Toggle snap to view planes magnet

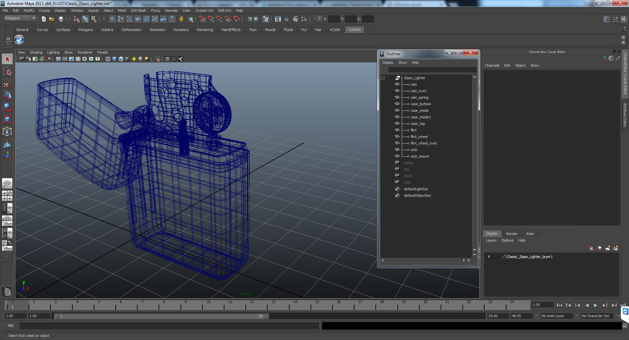pos(228,19)
